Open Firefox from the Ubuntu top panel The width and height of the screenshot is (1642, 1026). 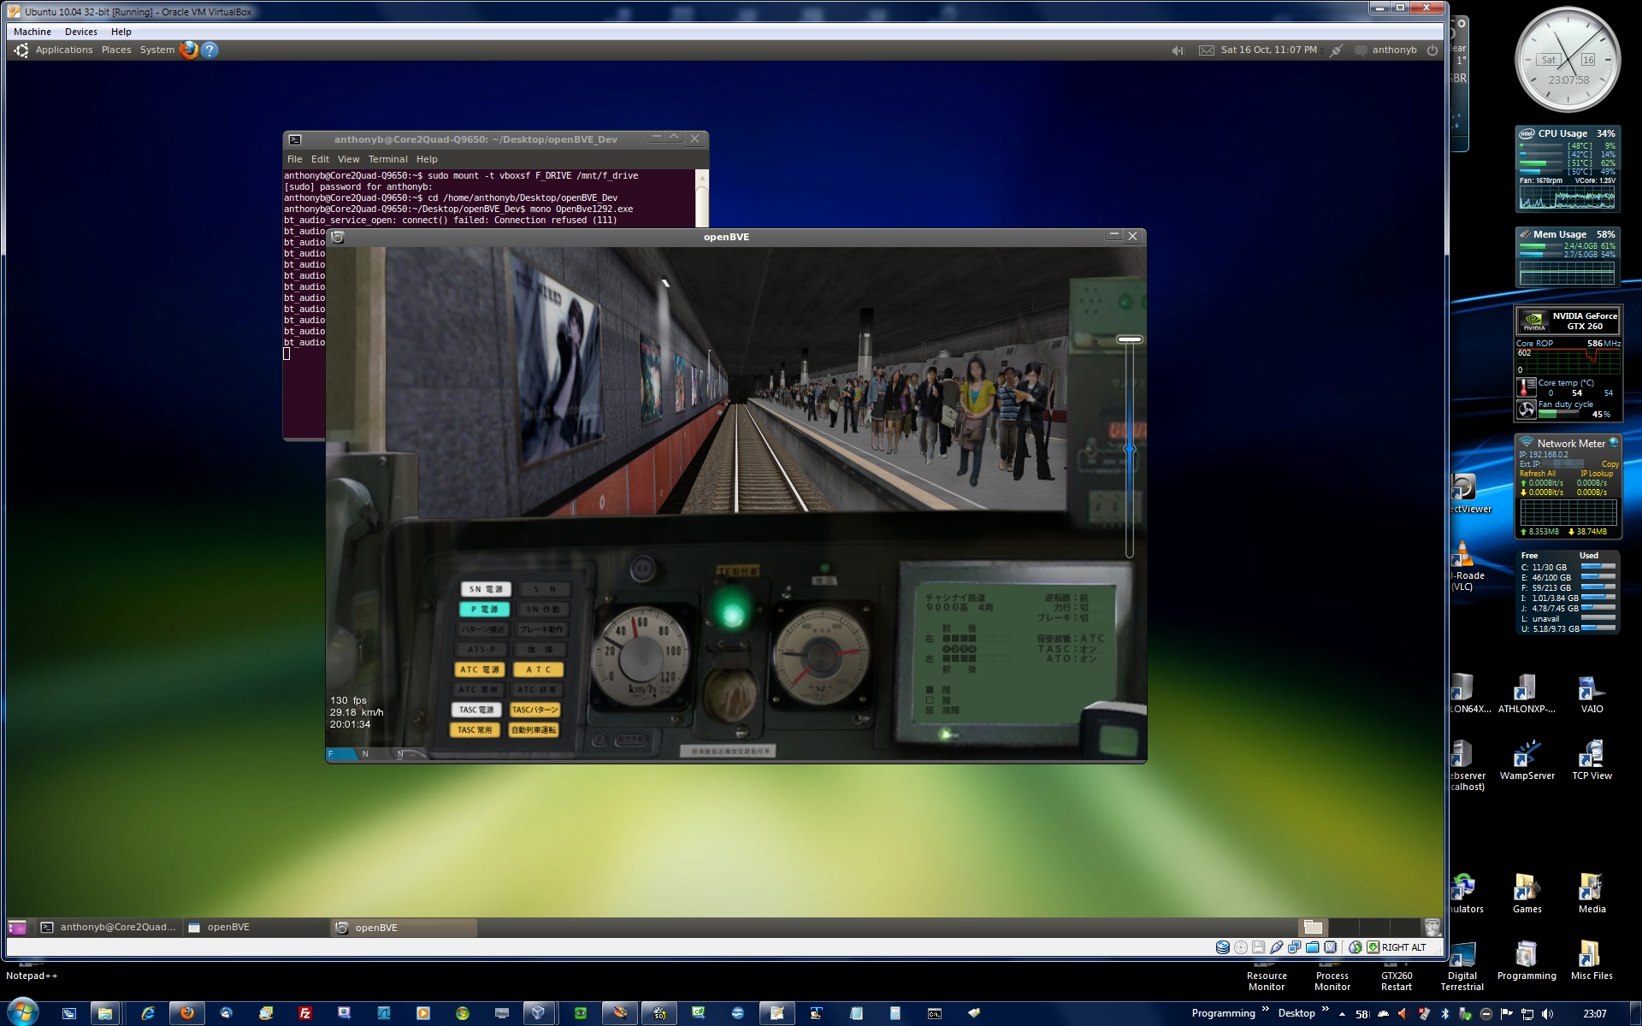click(188, 50)
